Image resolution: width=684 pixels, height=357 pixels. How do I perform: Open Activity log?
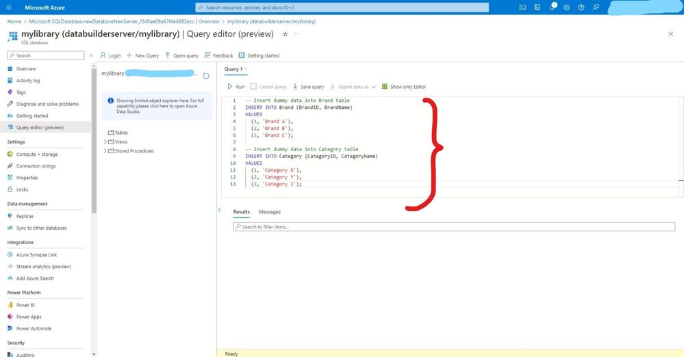click(x=28, y=81)
